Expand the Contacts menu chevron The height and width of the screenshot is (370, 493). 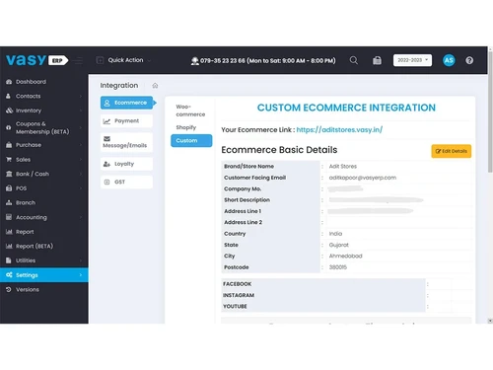[81, 96]
